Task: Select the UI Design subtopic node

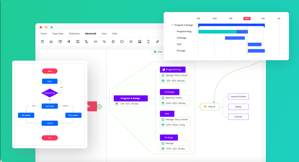Action: pos(170,92)
